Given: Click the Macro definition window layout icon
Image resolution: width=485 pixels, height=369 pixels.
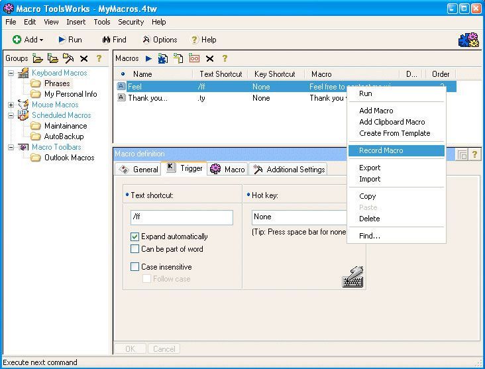Looking at the screenshot, I should (462, 154).
